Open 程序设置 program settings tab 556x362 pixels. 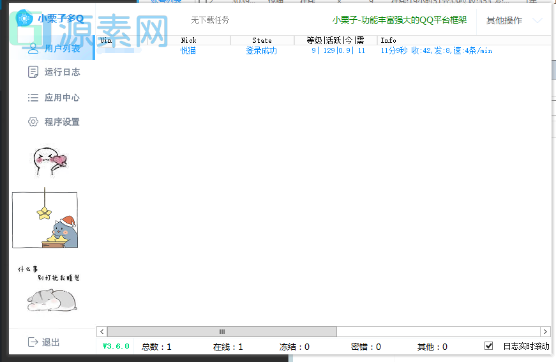pyautogui.click(x=52, y=122)
